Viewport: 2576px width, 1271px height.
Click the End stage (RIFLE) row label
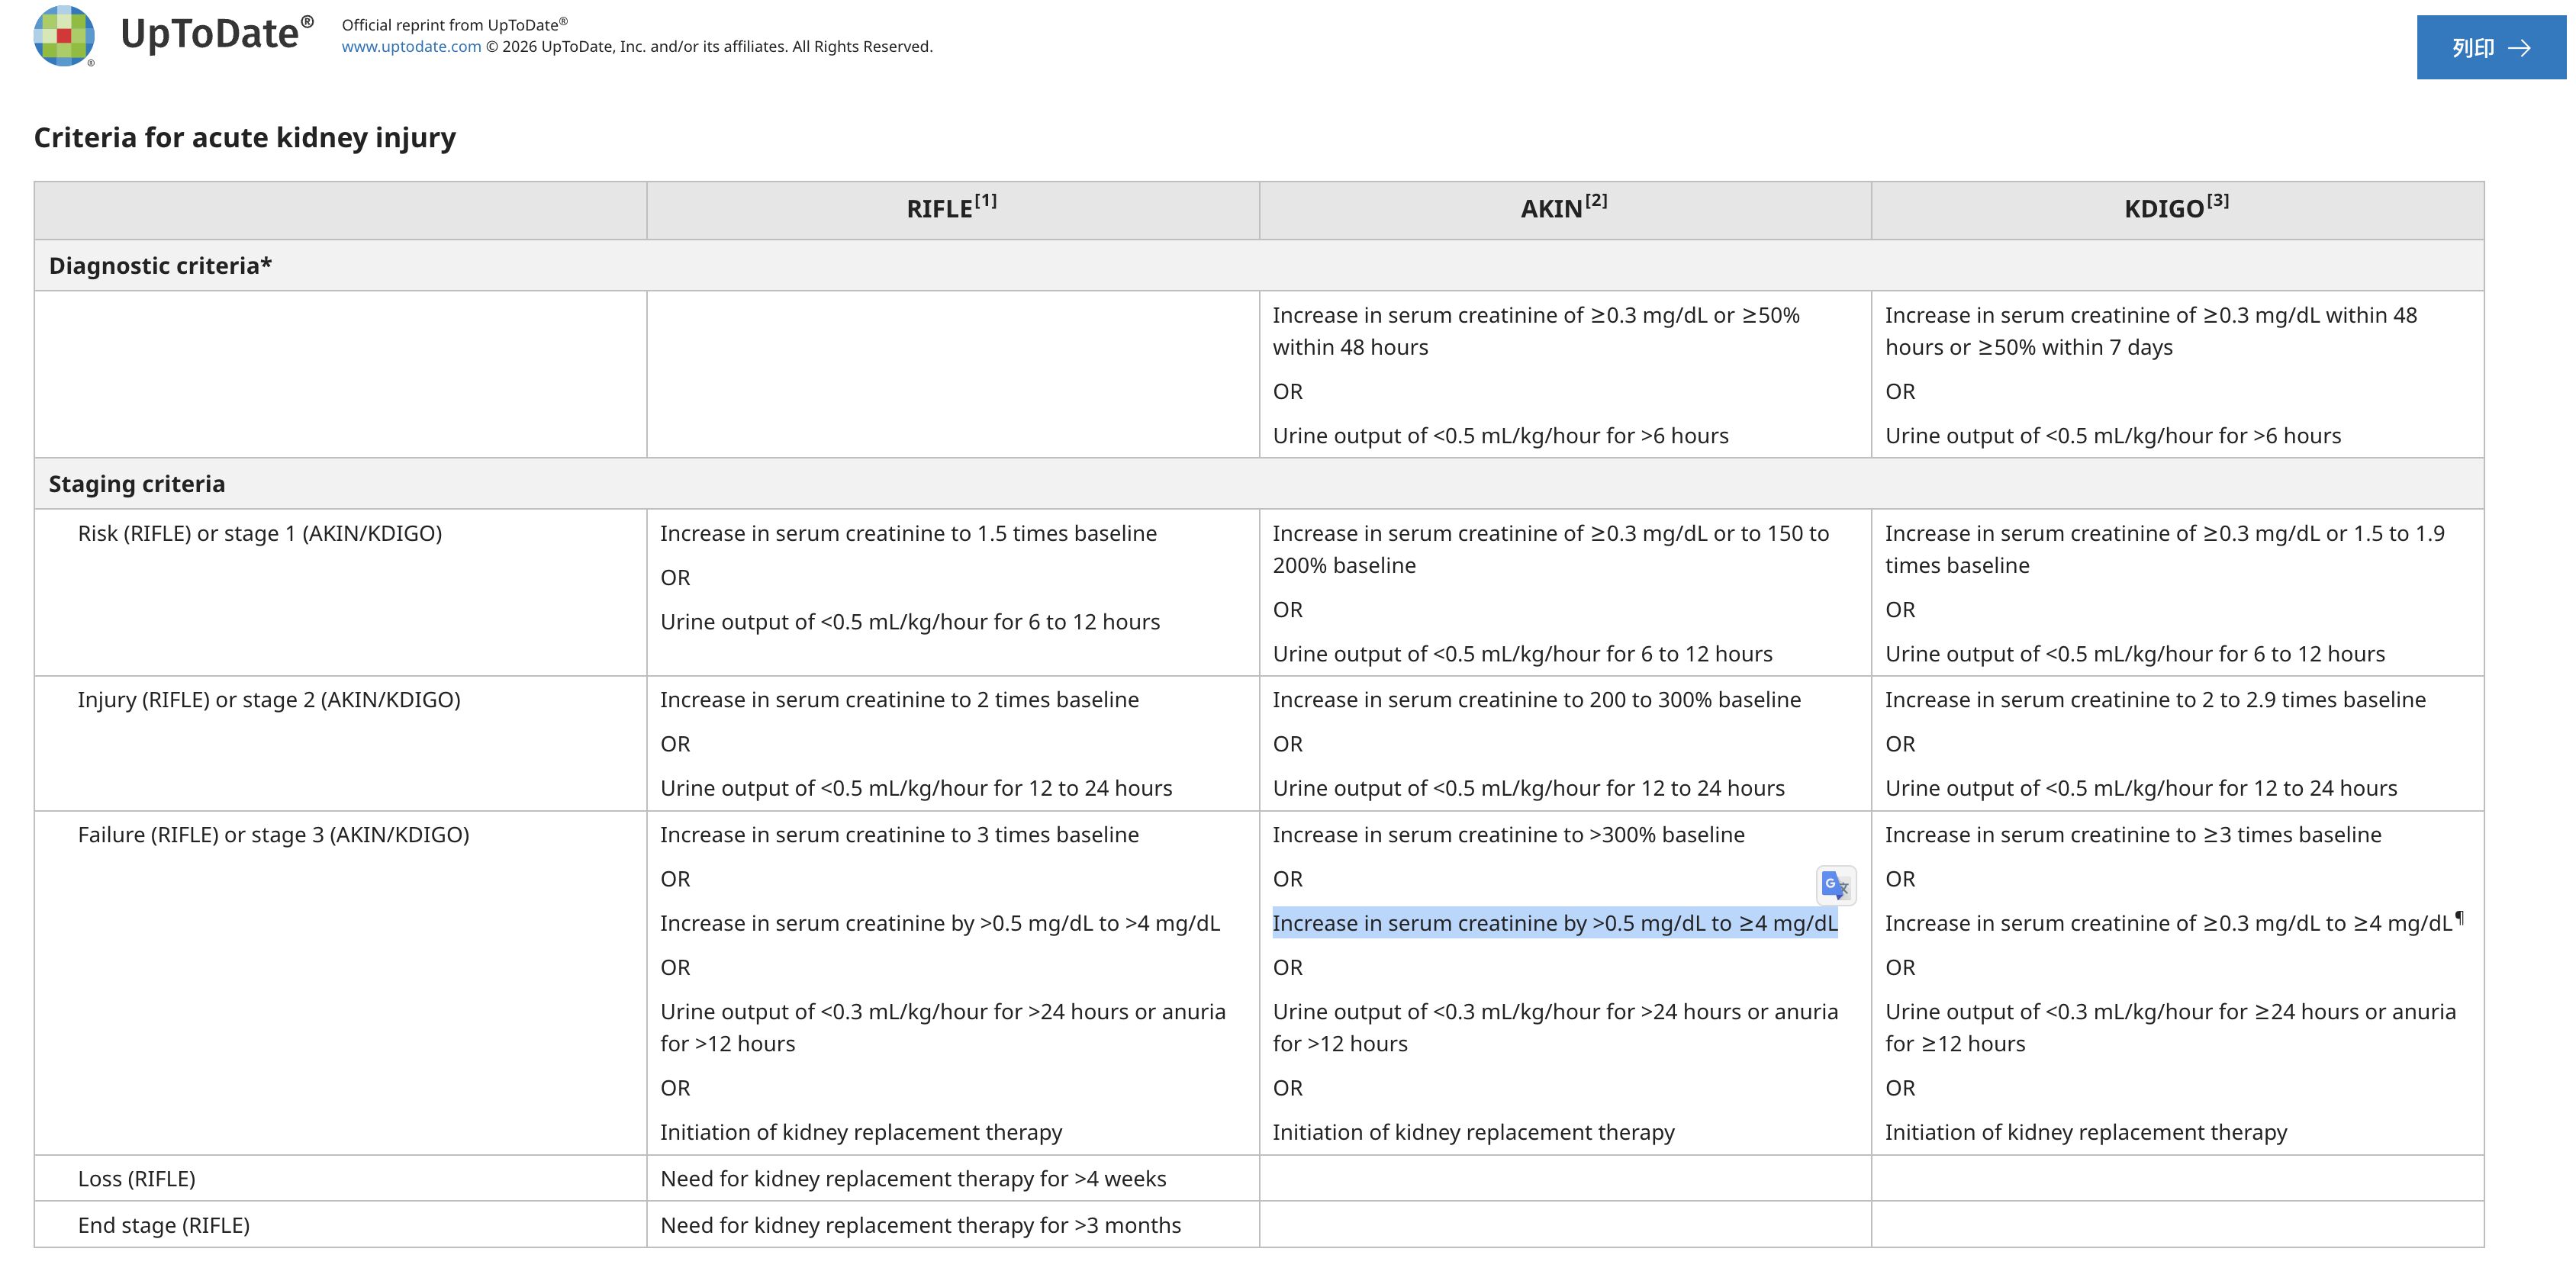coord(164,1225)
